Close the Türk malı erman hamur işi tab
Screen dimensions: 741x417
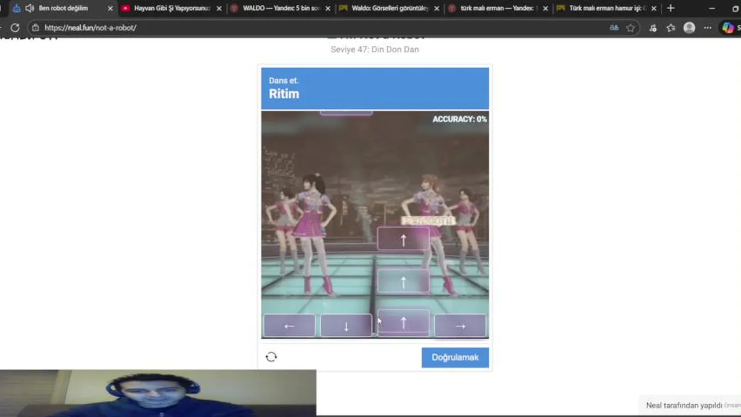pyautogui.click(x=653, y=8)
